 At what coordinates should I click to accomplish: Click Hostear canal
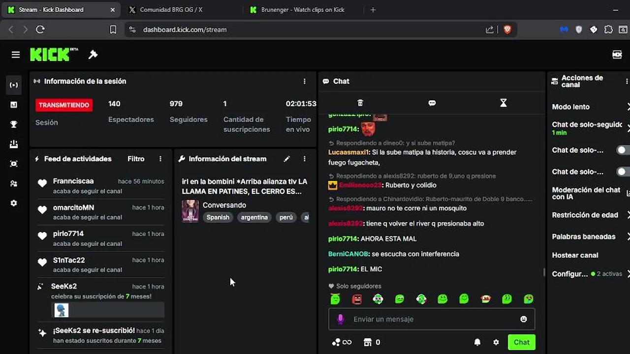(x=575, y=255)
